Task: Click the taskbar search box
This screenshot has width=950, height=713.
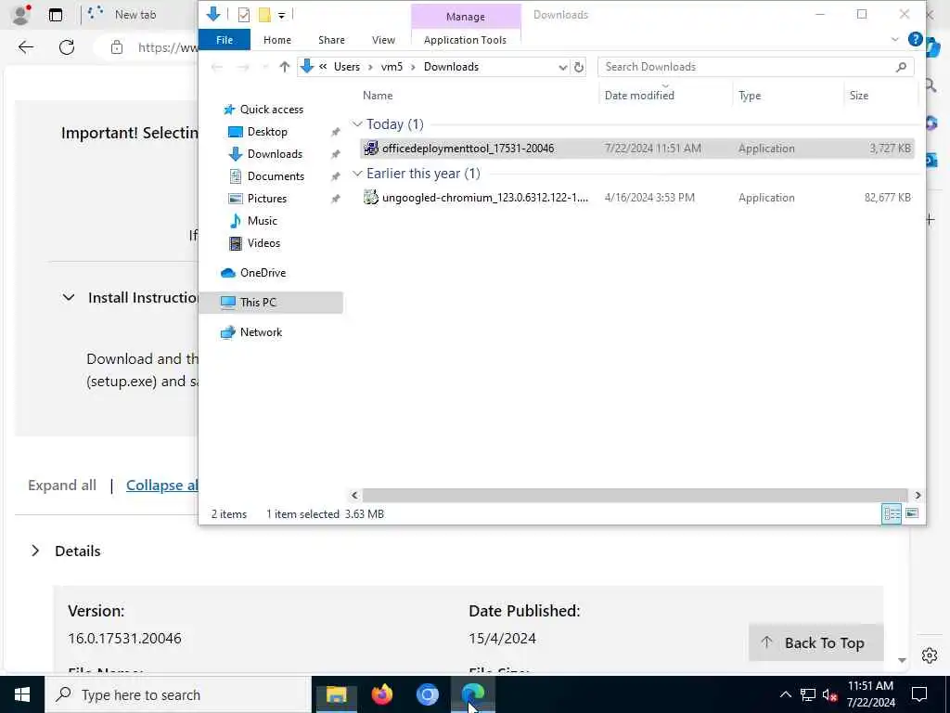Action: pyautogui.click(x=178, y=694)
